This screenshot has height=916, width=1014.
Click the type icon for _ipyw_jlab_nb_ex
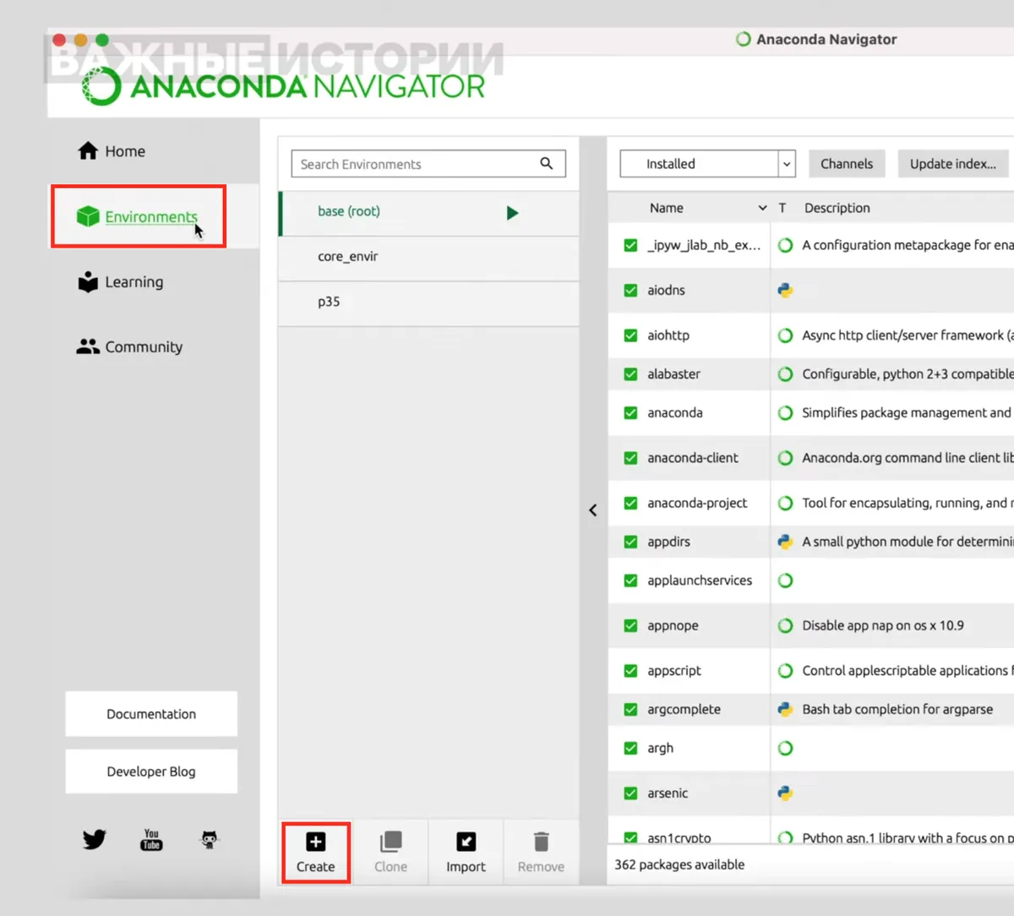(785, 245)
